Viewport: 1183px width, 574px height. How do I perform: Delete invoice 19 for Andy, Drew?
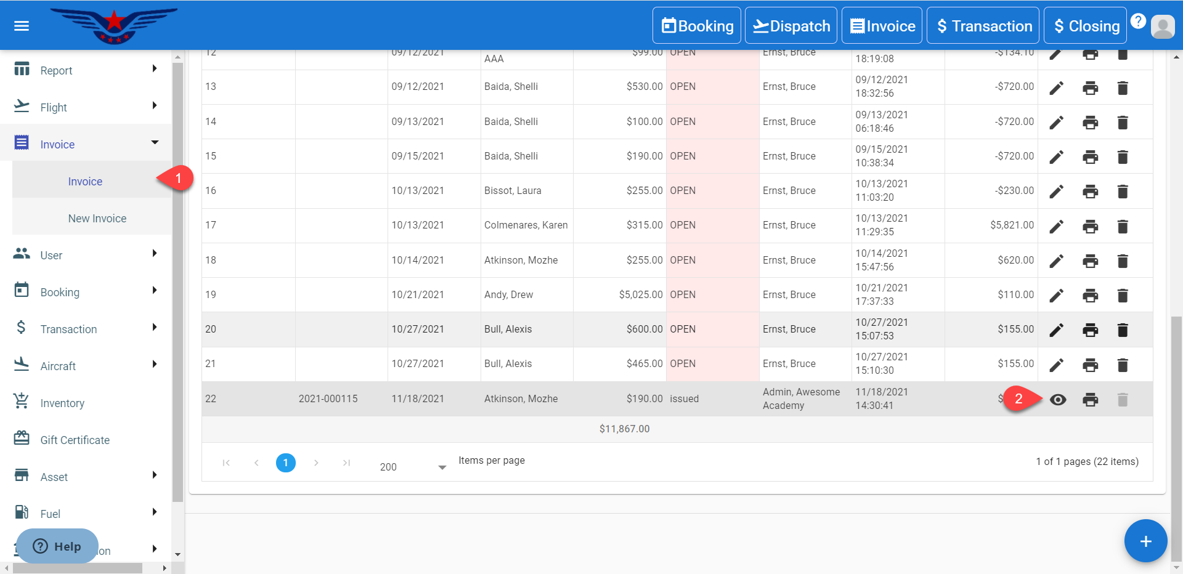click(1122, 296)
